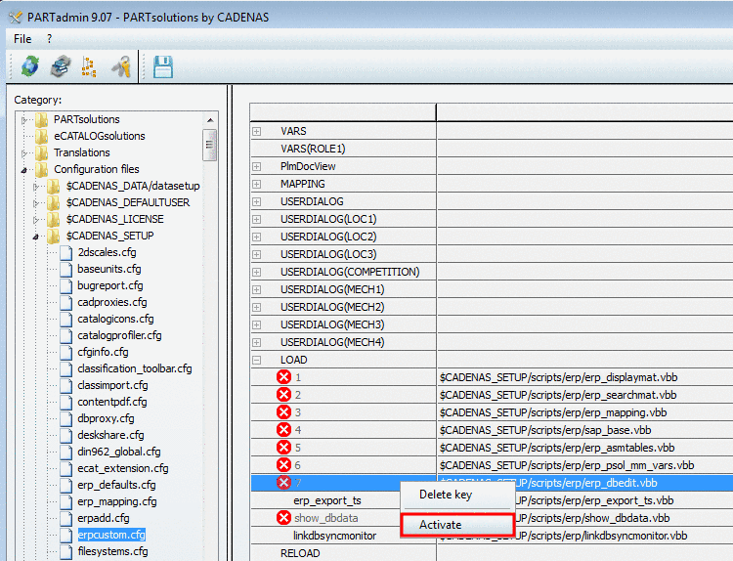The height and width of the screenshot is (561, 733).
Task: Click the file icon beside 2dscales.cfg
Action: click(65, 252)
